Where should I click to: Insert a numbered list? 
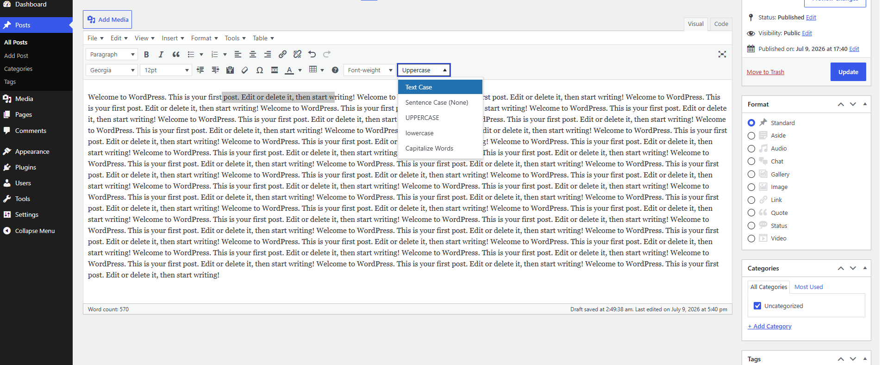point(214,54)
